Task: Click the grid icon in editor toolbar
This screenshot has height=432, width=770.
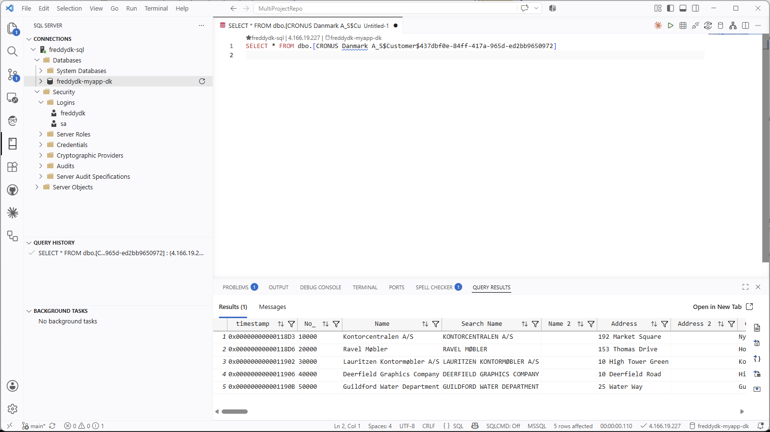Action: click(683, 25)
